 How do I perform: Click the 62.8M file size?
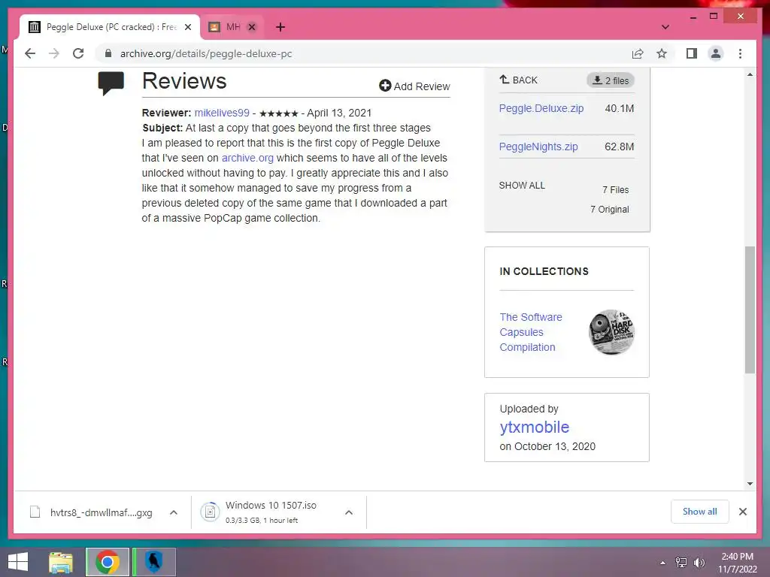[620, 147]
